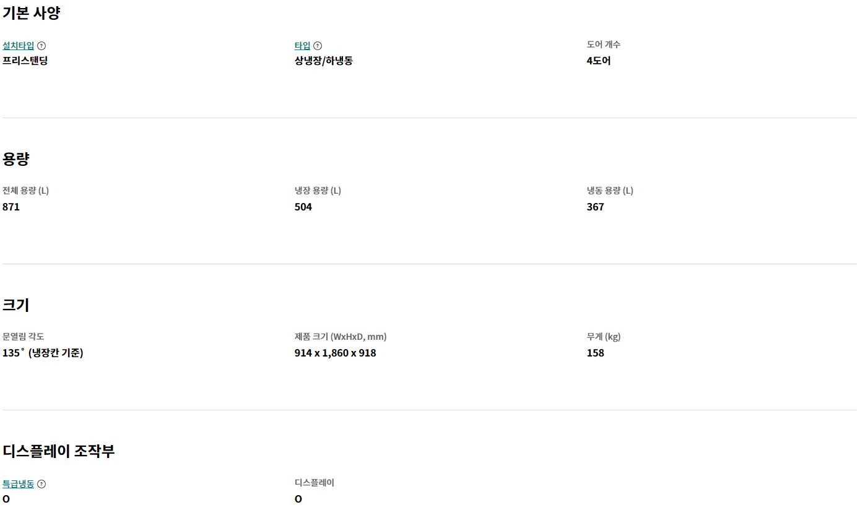Select the fridge capacity value 504
The width and height of the screenshot is (860, 523).
tap(303, 207)
